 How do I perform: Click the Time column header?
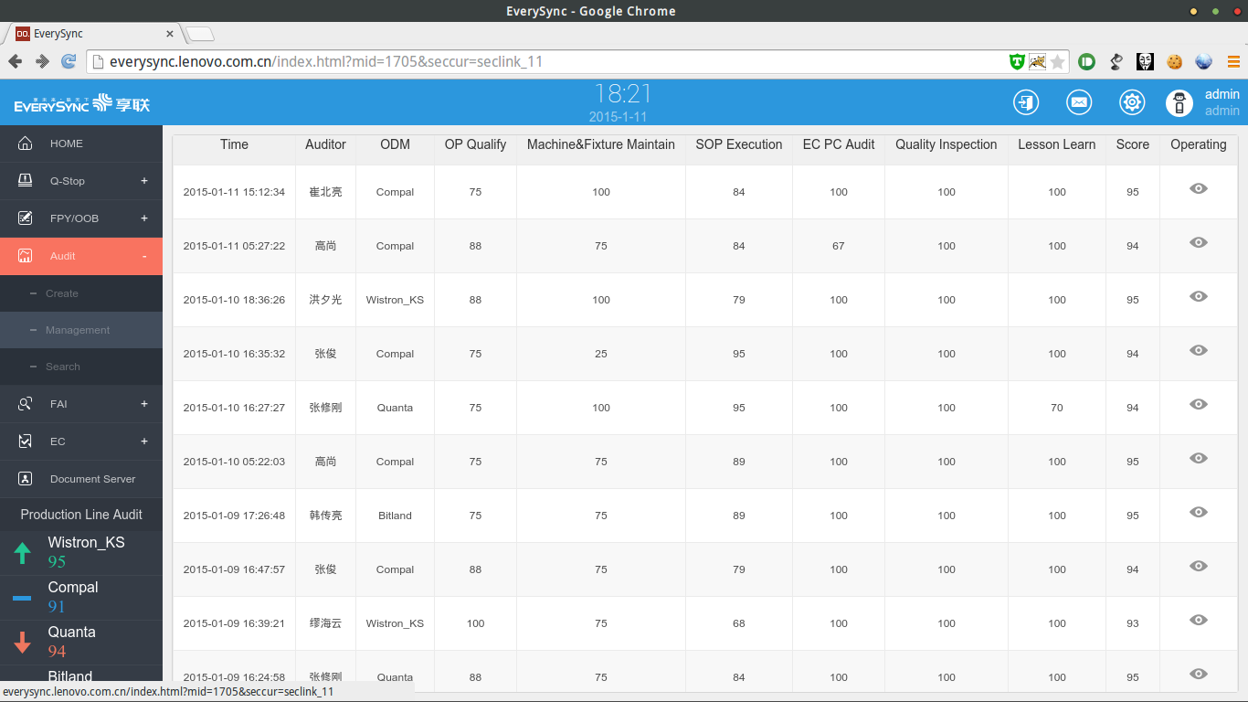click(234, 144)
